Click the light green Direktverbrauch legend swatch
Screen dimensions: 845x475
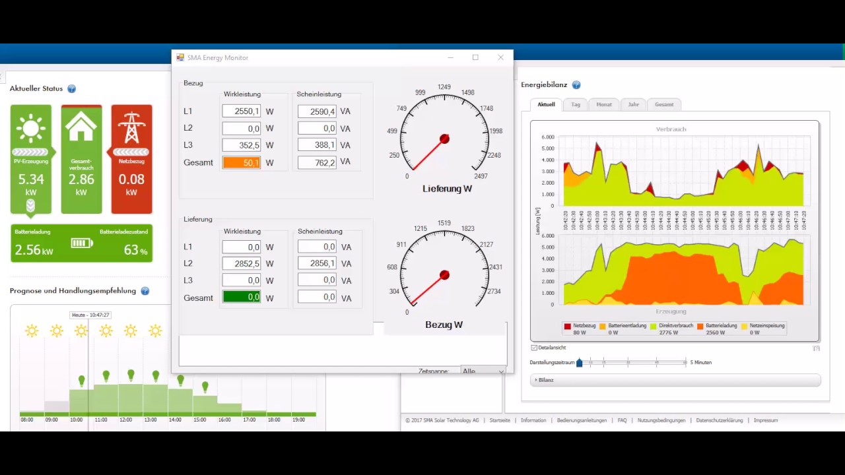click(x=654, y=326)
